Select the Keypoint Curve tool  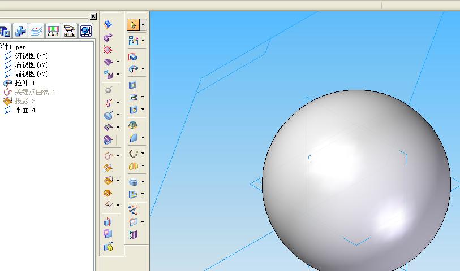(x=108, y=155)
